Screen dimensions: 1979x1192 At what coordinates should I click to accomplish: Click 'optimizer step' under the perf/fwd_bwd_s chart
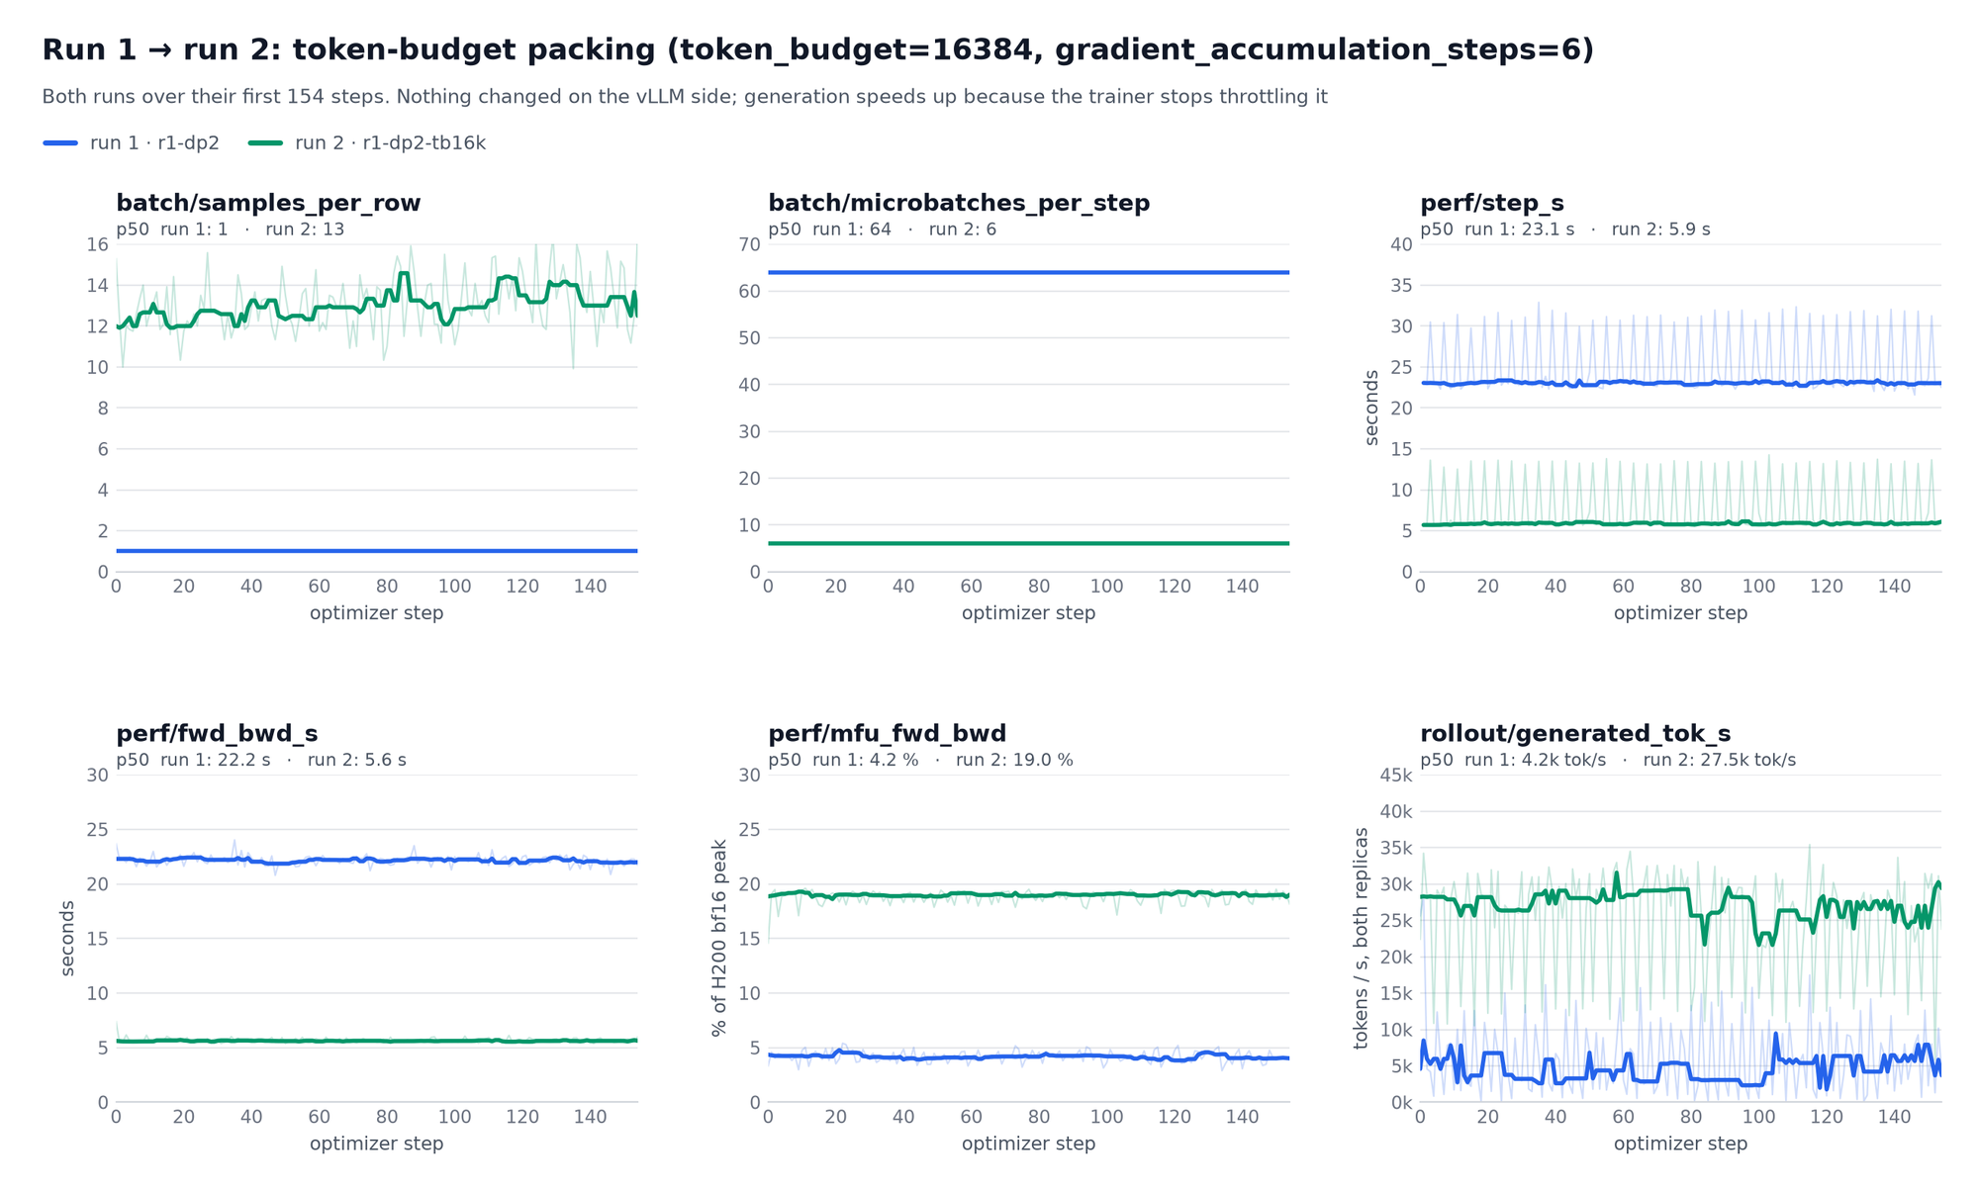pos(376,1144)
